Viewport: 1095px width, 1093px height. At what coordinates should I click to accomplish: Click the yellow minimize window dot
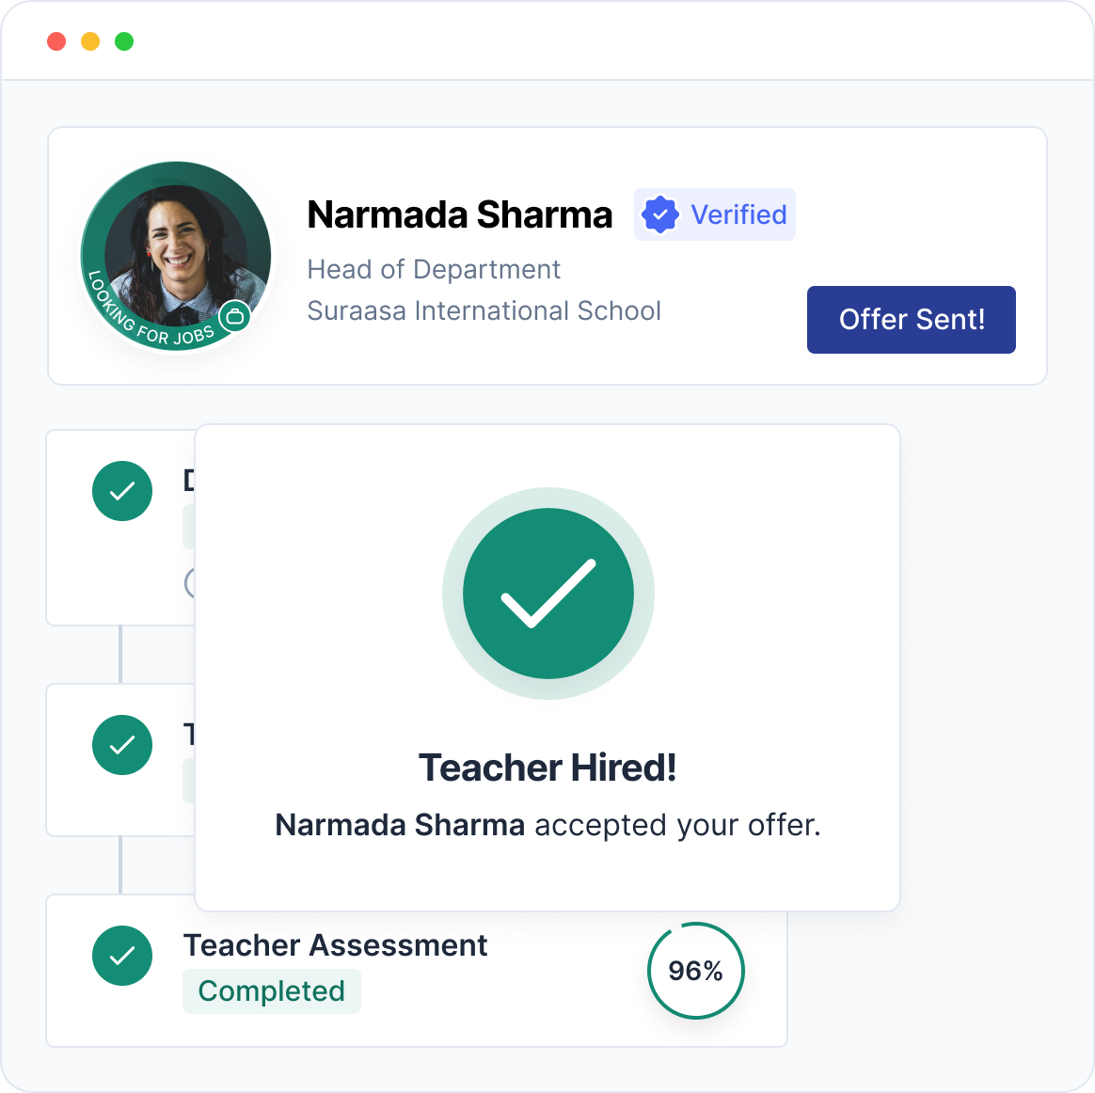pyautogui.click(x=90, y=41)
